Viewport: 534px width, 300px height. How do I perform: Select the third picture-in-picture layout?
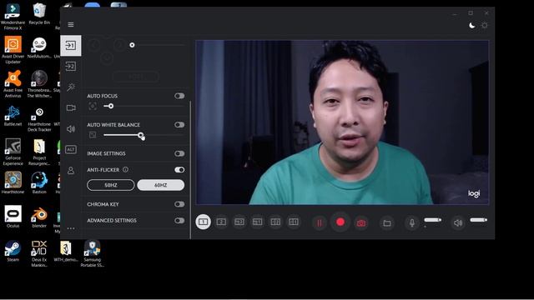pyautogui.click(x=239, y=222)
